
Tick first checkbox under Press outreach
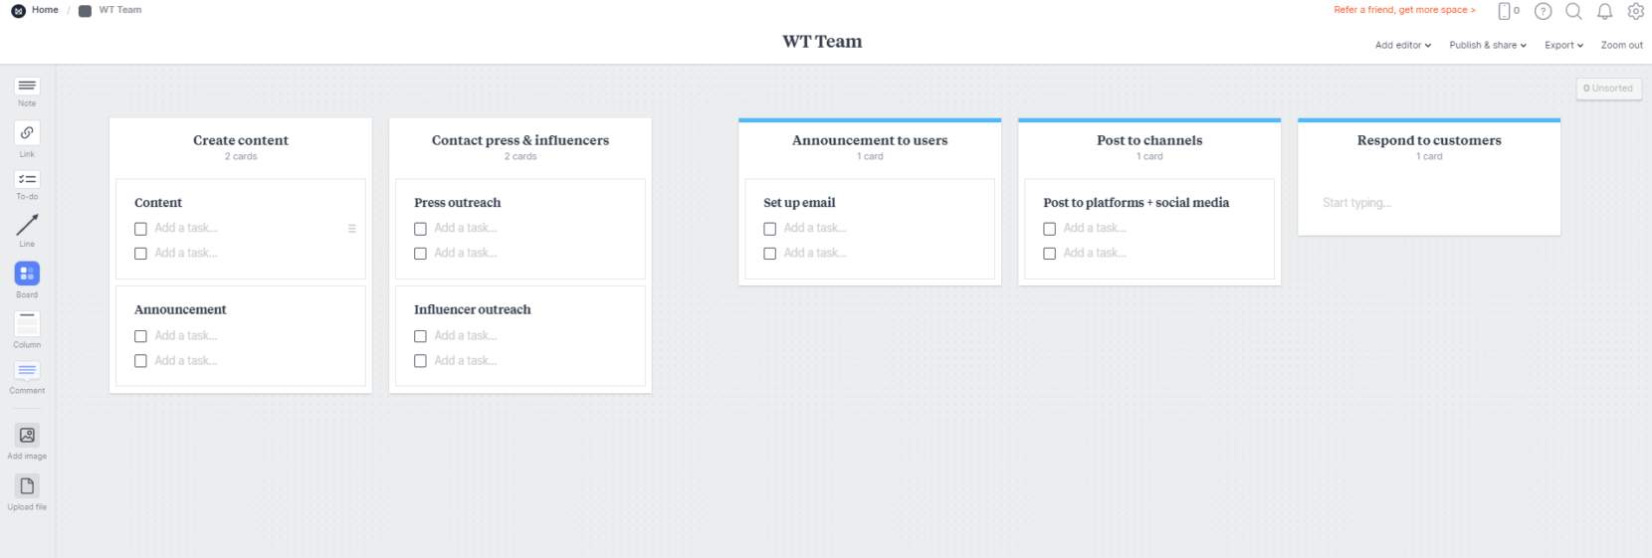click(x=421, y=229)
